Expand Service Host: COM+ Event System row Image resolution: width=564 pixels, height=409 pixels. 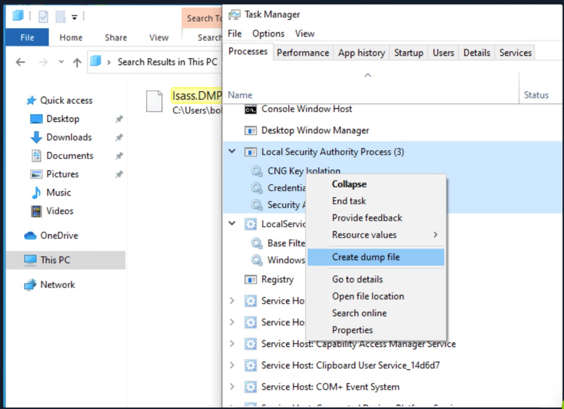click(x=232, y=387)
